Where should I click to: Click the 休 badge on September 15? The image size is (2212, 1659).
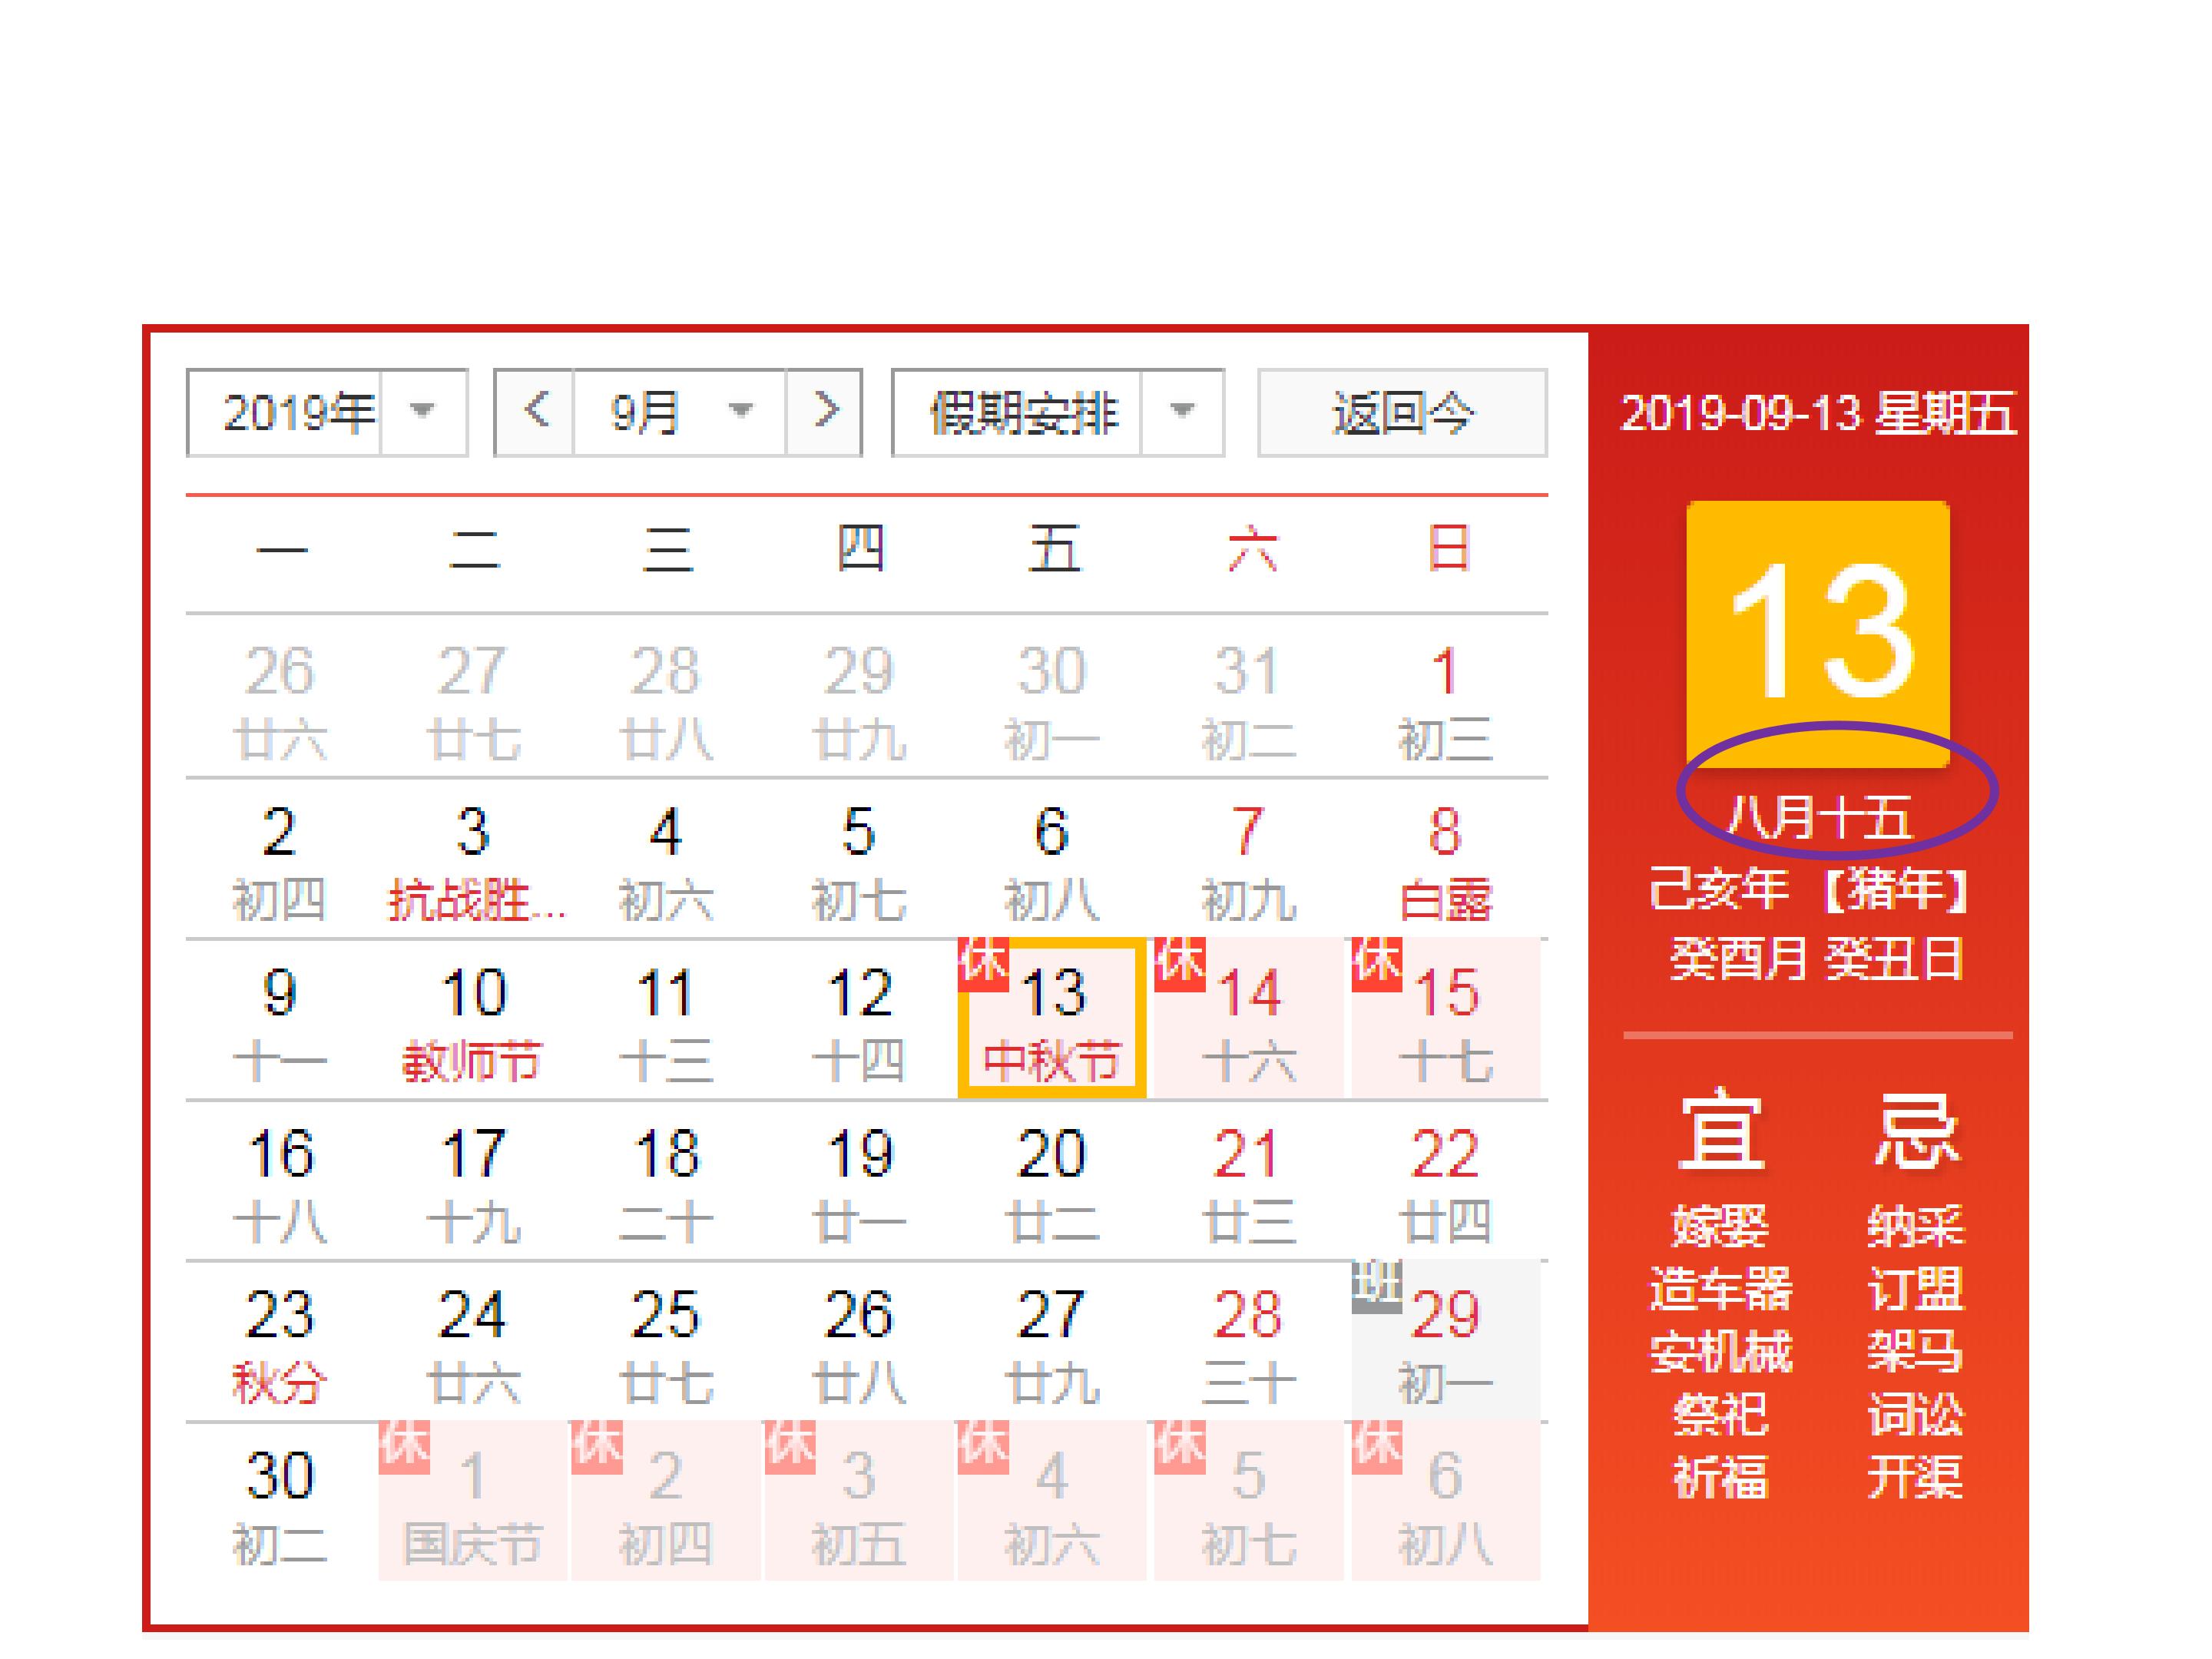click(x=1377, y=964)
